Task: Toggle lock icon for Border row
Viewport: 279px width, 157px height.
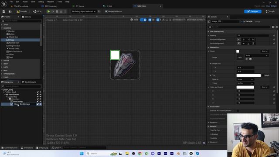Action: (x=38, y=97)
